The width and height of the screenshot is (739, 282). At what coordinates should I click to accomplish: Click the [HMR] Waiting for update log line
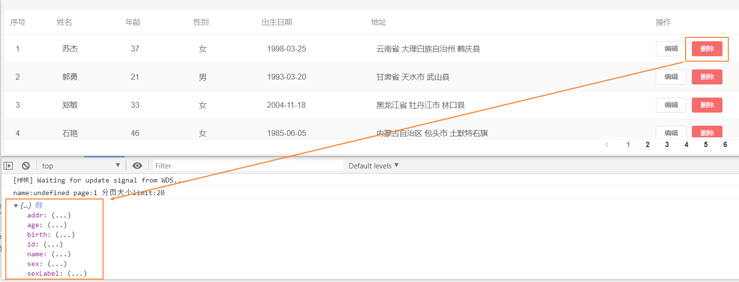pyautogui.click(x=99, y=180)
